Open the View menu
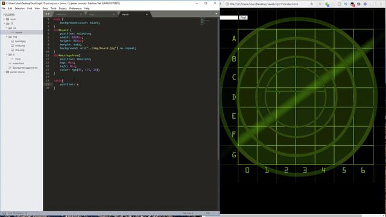This screenshot has height=217, width=386. pyautogui.click(x=37, y=8)
